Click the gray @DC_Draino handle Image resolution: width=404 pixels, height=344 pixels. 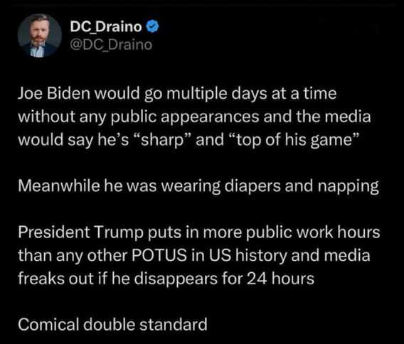[x=111, y=45]
